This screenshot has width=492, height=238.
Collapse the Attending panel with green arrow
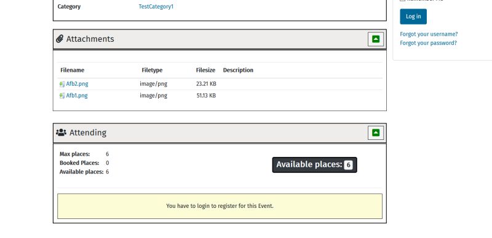[x=376, y=132]
